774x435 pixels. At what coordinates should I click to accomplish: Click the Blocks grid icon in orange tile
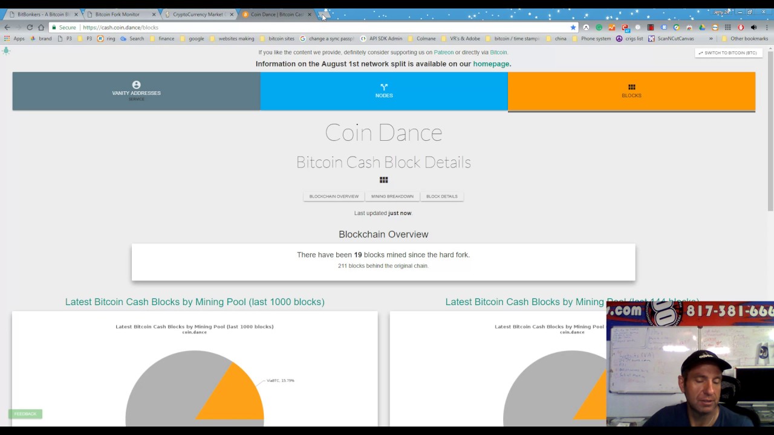[x=631, y=87]
